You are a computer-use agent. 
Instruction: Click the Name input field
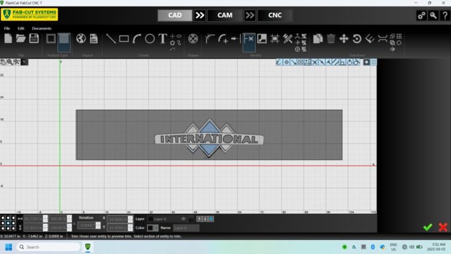pyautogui.click(x=186, y=228)
